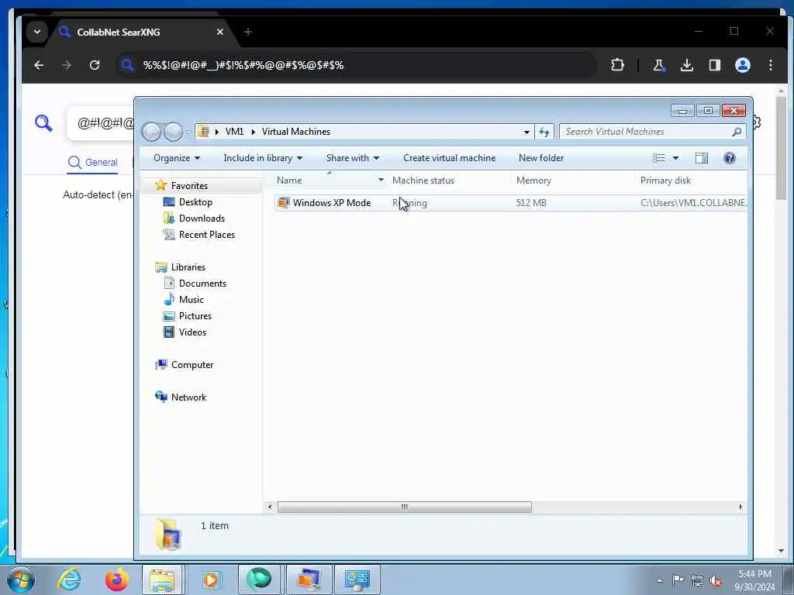Sort by Primary disk column
The image size is (794, 595).
tap(665, 180)
